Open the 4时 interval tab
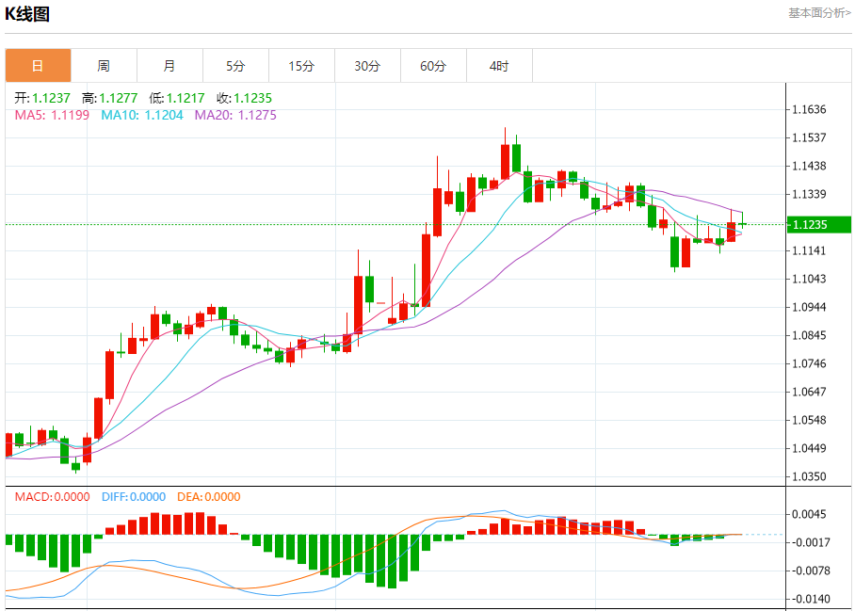Image resolution: width=855 pixels, height=611 pixels. tap(499, 66)
